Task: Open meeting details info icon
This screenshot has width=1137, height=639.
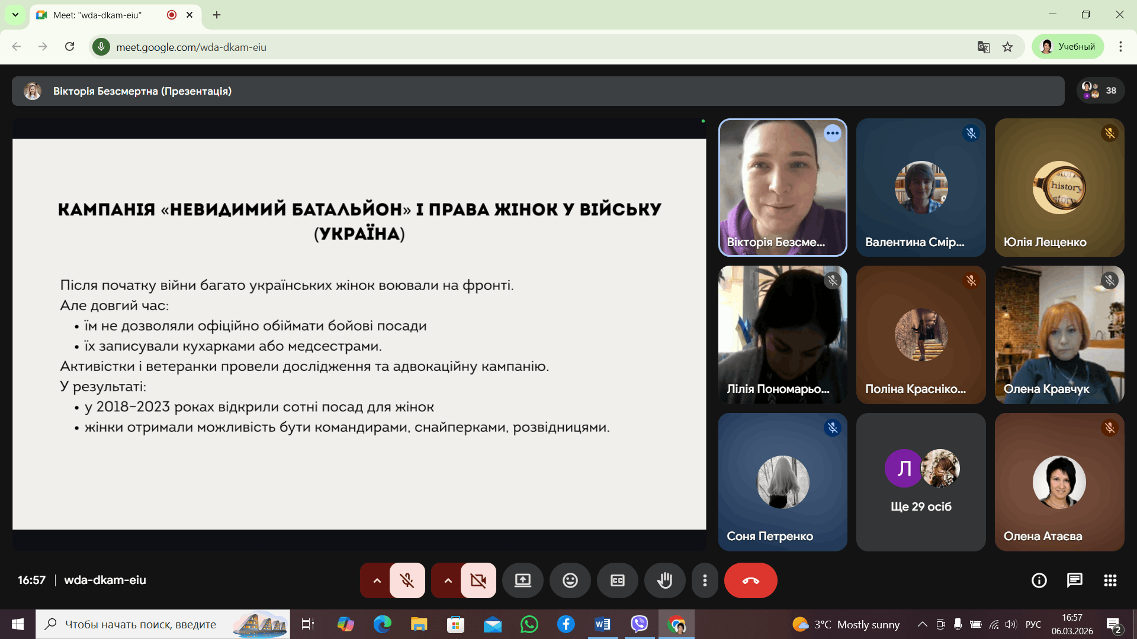Action: pos(1039,580)
